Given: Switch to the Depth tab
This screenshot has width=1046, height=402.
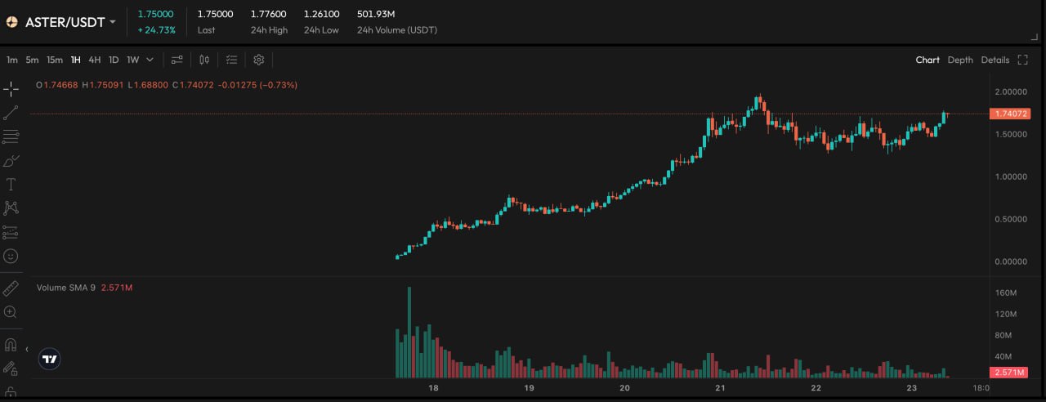Looking at the screenshot, I should click(960, 60).
